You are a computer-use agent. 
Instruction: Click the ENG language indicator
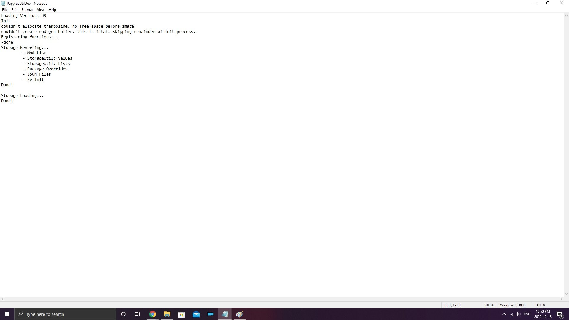(527, 314)
